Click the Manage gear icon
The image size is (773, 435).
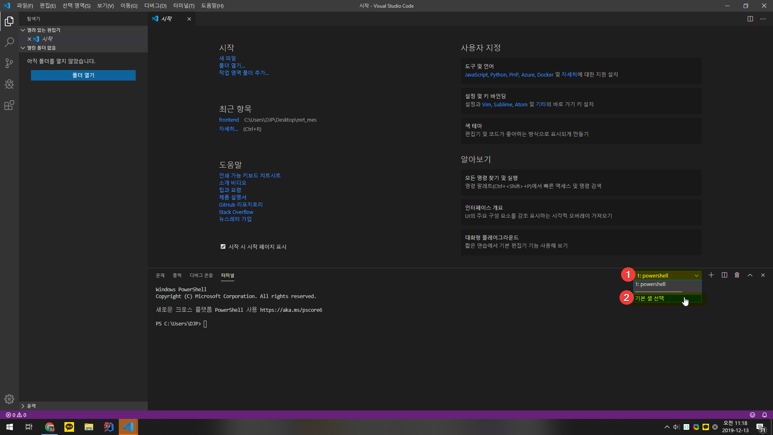tap(9, 399)
